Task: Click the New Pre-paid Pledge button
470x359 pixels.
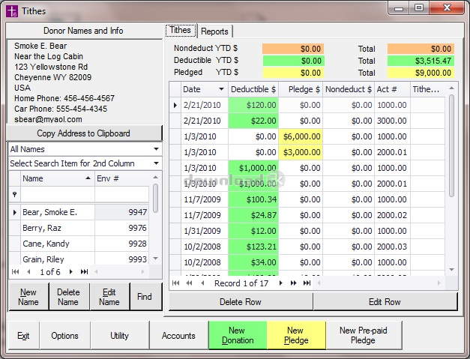Action: click(x=364, y=335)
